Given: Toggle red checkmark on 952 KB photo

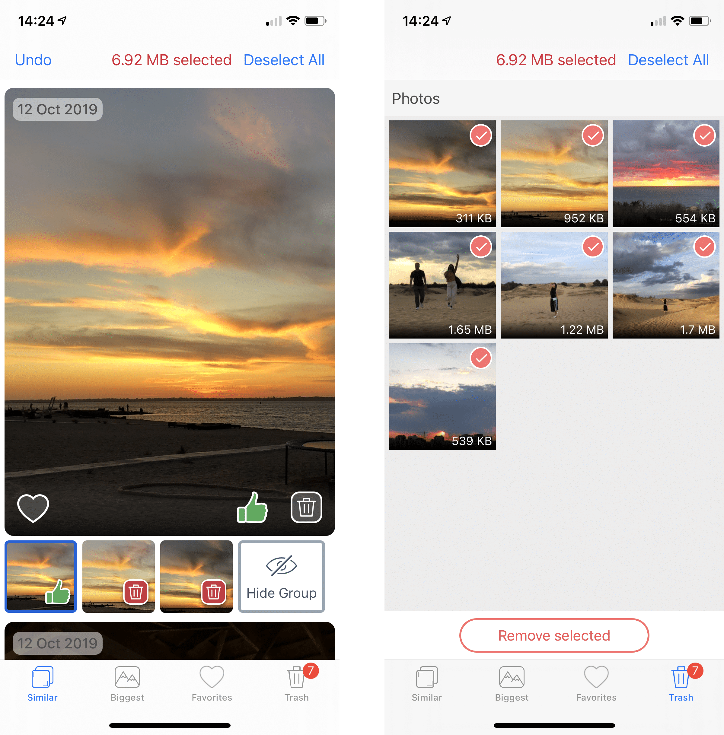Looking at the screenshot, I should click(592, 135).
